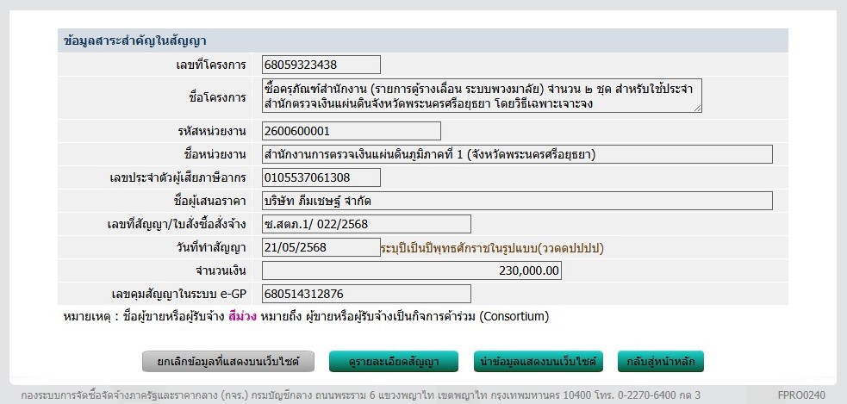Click the resize handle of the project name box
Viewport: 847px width, 404px height.
coord(698,109)
